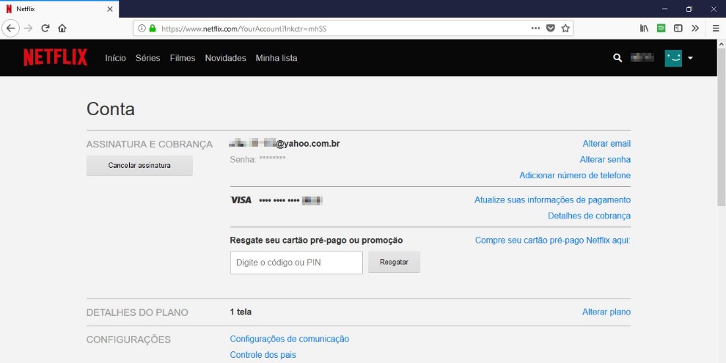Open Netflix search magnifier icon
Screen dimensions: 726x363
[617, 58]
